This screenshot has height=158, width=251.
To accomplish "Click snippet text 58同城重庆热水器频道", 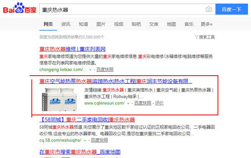I will click(61, 127).
